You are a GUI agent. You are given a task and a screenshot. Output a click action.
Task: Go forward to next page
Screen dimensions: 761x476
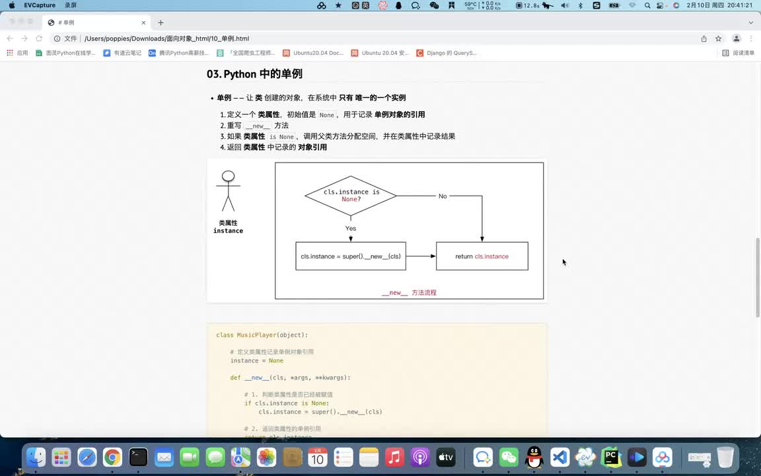point(24,38)
